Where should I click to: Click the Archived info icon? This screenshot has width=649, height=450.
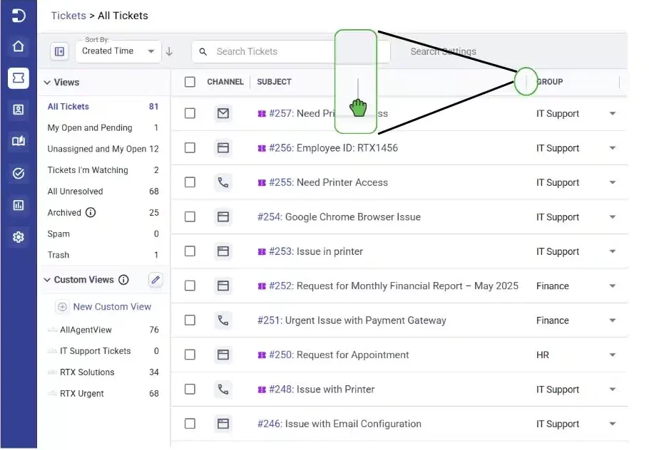click(91, 212)
